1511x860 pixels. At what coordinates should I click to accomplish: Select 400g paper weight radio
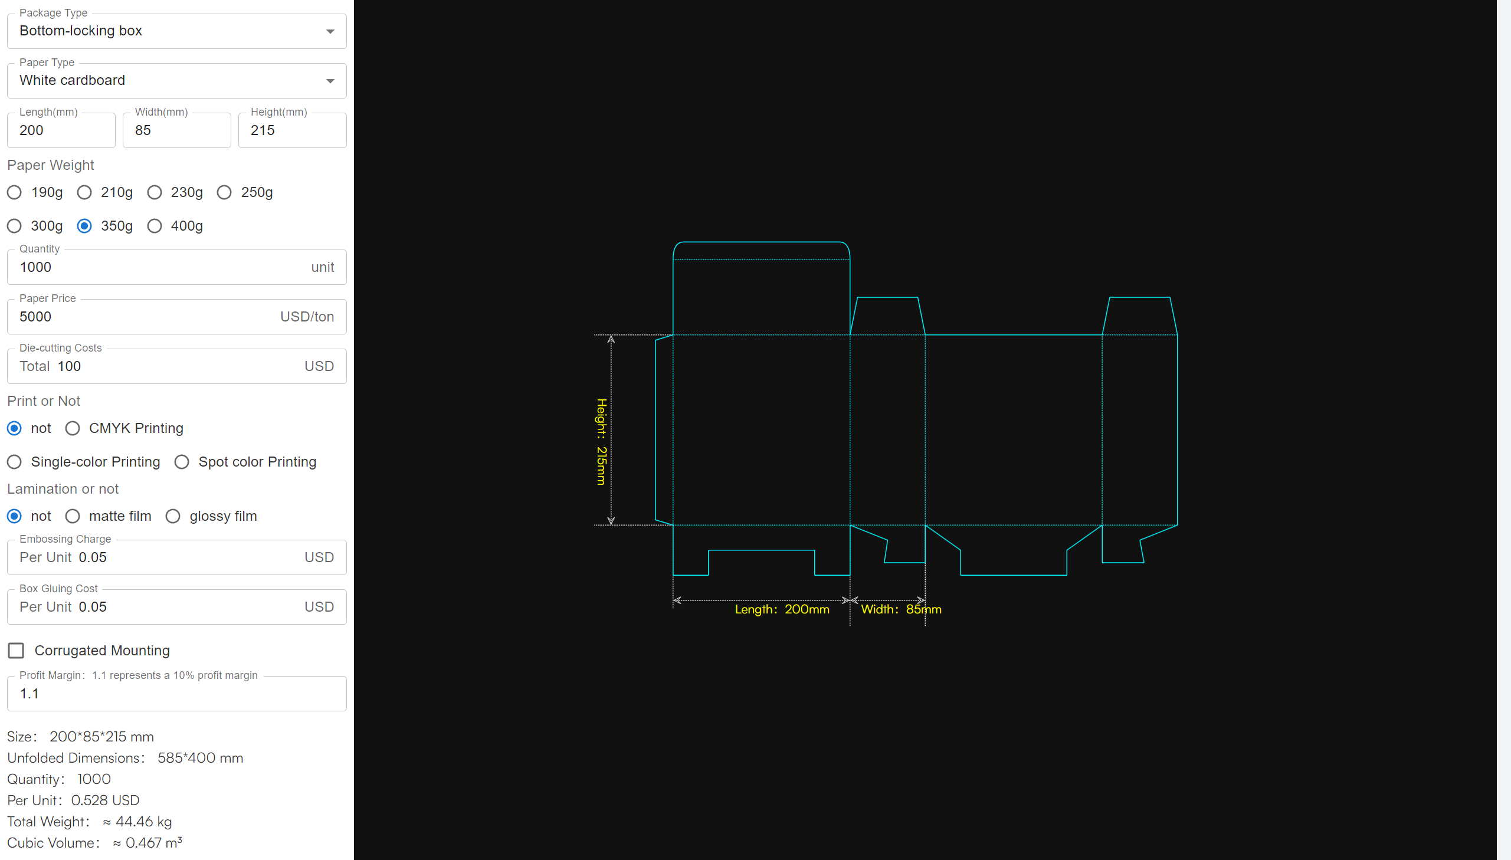pos(154,227)
